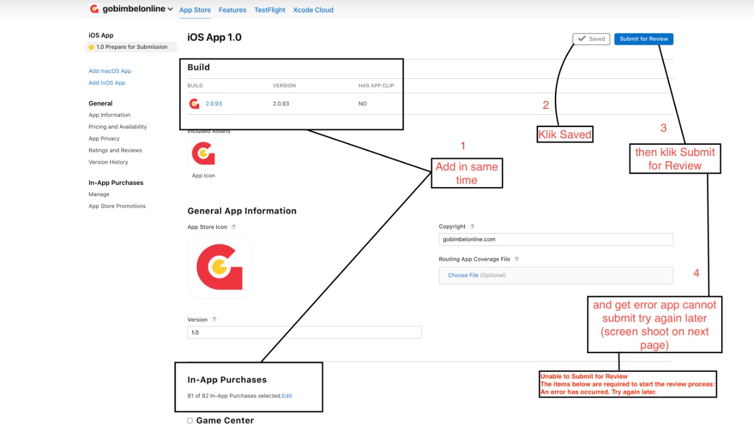Viewport: 754px width, 432px height.
Task: Click Edit link for In-App Purchases
Action: tap(287, 396)
